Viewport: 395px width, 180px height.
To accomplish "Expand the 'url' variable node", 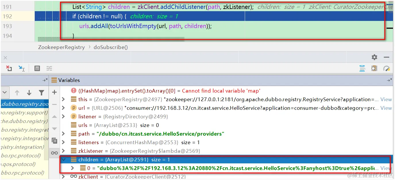I will [x=63, y=108].
